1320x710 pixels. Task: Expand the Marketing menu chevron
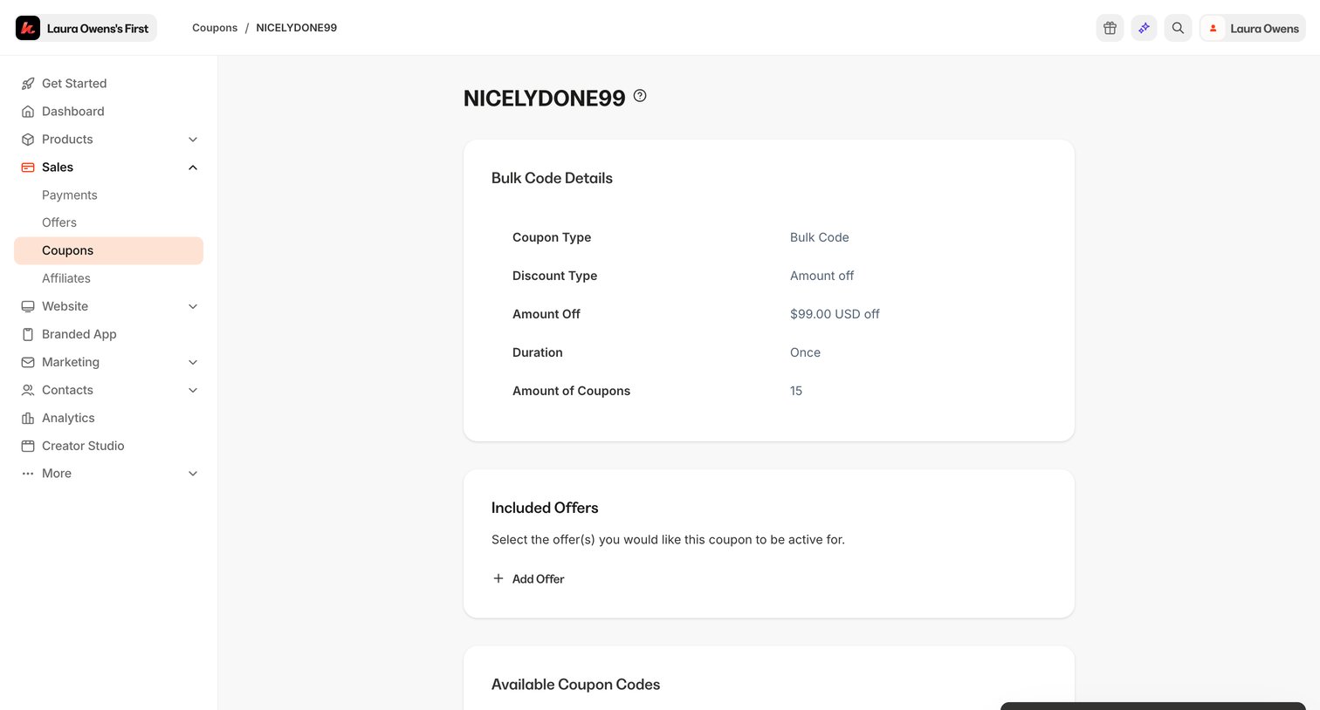click(193, 362)
